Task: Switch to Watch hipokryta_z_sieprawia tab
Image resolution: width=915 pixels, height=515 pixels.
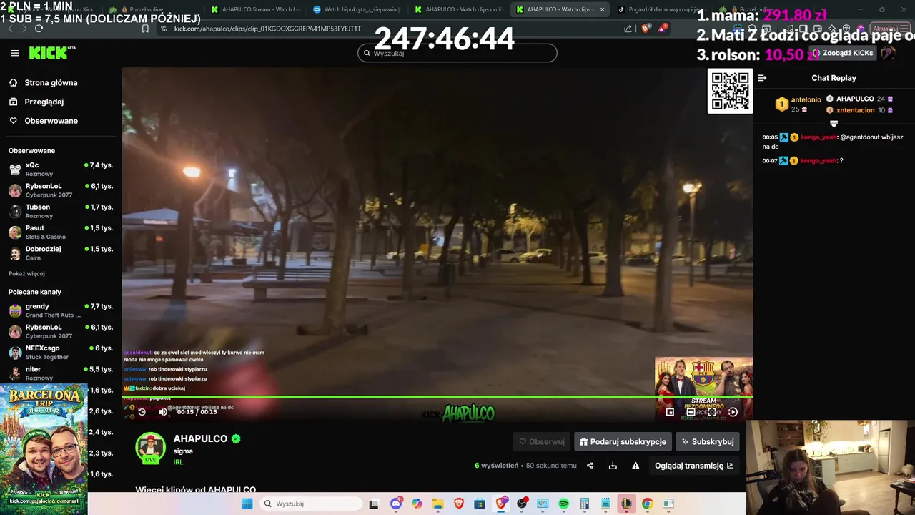Action: 357,9
